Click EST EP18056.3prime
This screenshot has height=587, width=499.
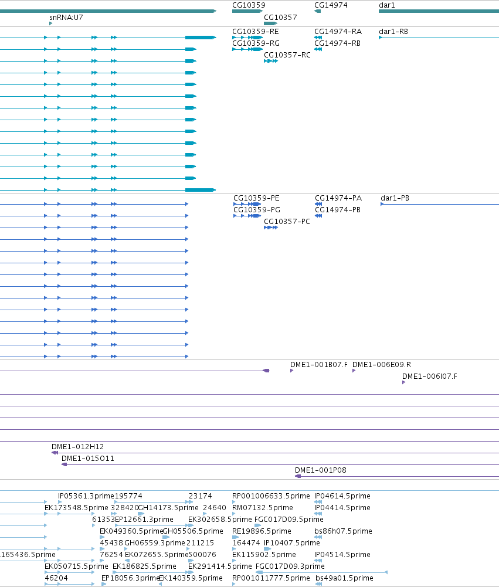(x=131, y=578)
